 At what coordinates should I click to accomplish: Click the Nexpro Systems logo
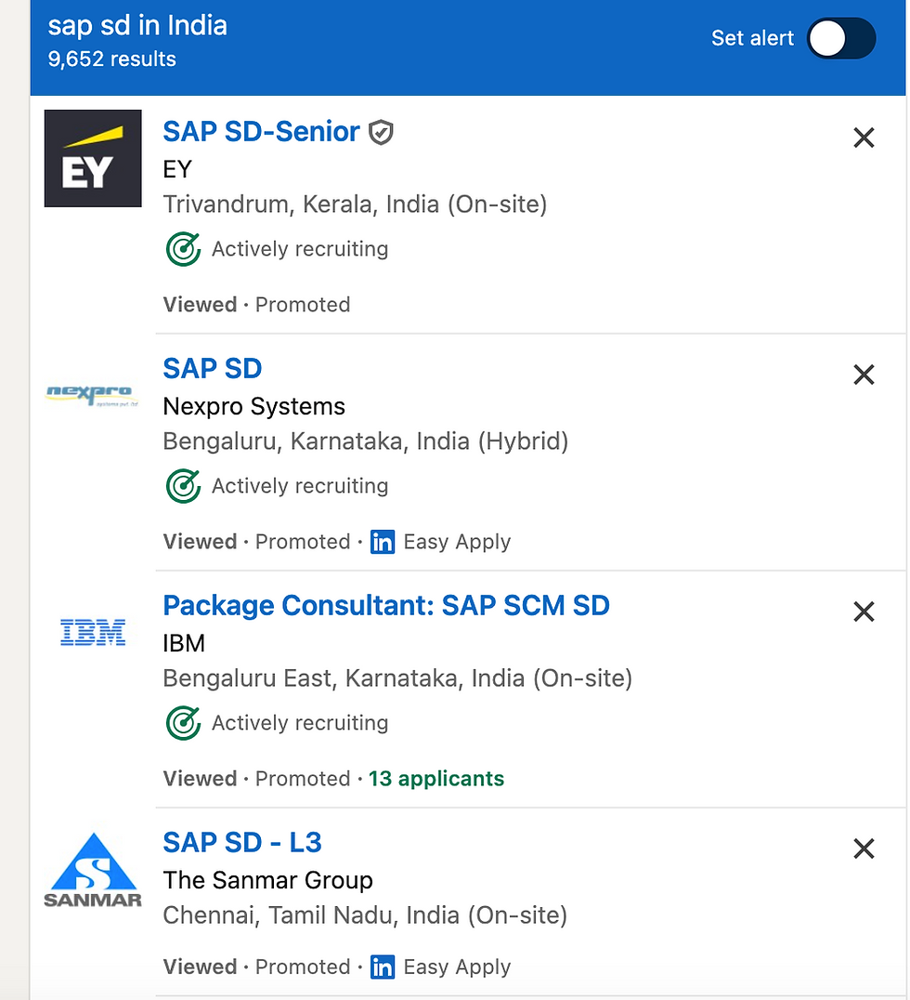pyautogui.click(x=93, y=395)
